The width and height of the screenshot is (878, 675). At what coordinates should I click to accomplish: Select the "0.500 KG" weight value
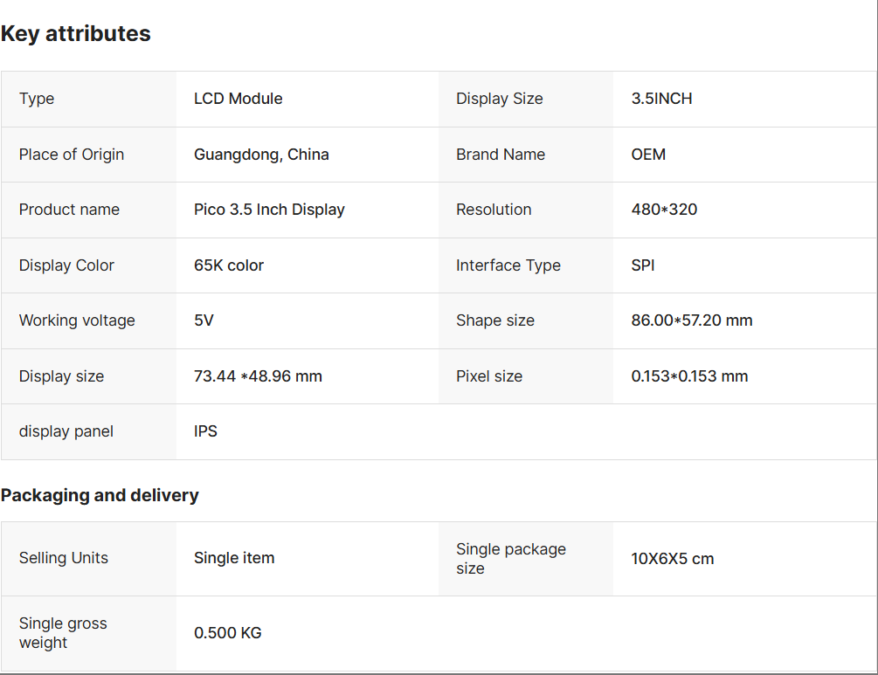tap(228, 633)
